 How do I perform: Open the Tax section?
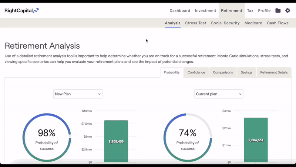(250, 11)
